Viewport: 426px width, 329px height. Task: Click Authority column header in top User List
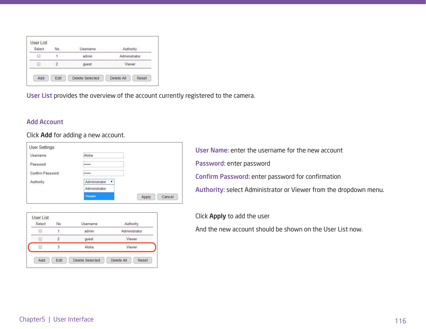coord(130,49)
